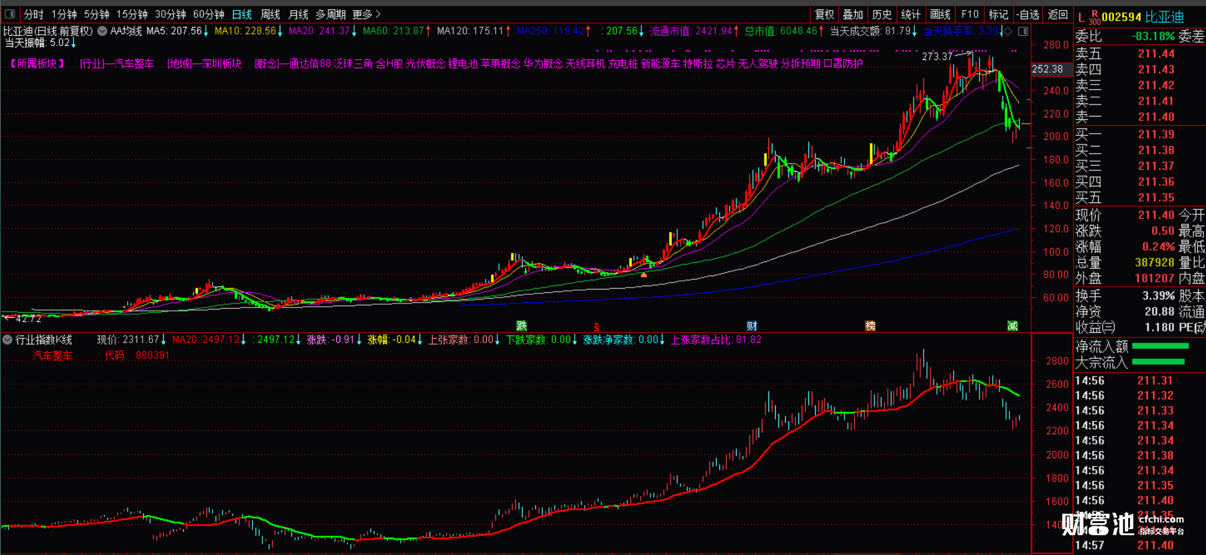This screenshot has height=555, width=1206.
Task: Click the green 跌 event marker
Action: (x=521, y=325)
